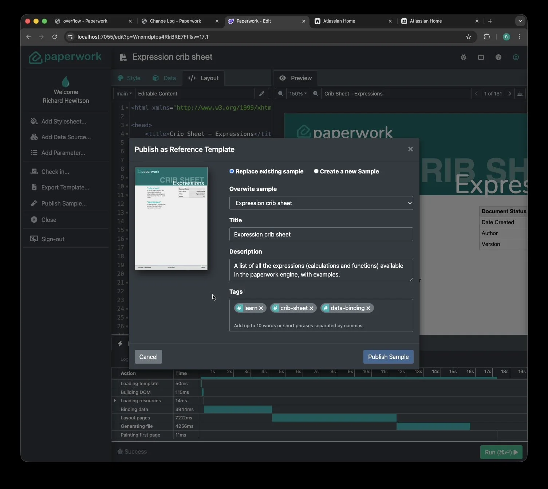
Task: Zoom out the preview
Action: coord(281,94)
